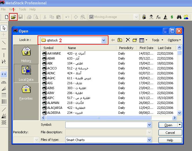Select the ACICO symbol row
The width and height of the screenshot is (192, 151).
[109, 68]
